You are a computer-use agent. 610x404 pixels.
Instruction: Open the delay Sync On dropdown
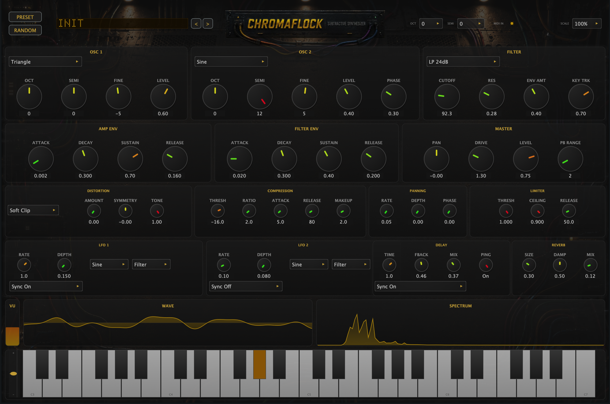coord(420,286)
